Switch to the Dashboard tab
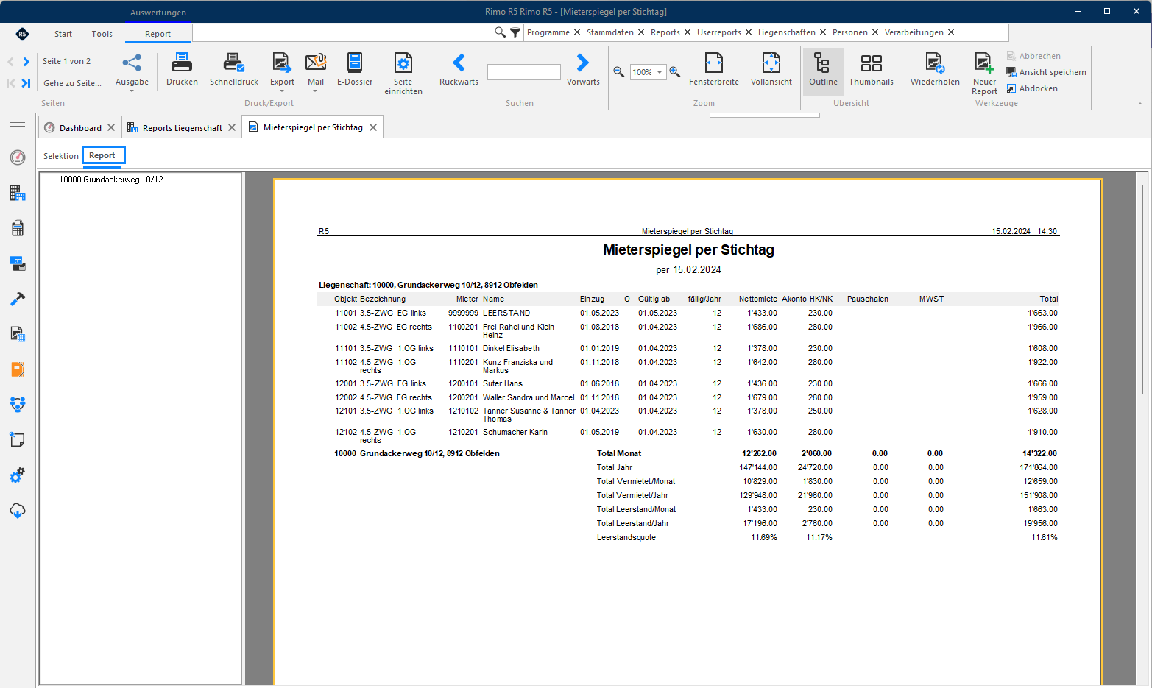The height and width of the screenshot is (688, 1152). pos(80,128)
